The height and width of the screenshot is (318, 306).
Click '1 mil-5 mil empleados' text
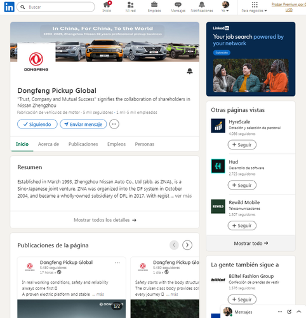136,113
